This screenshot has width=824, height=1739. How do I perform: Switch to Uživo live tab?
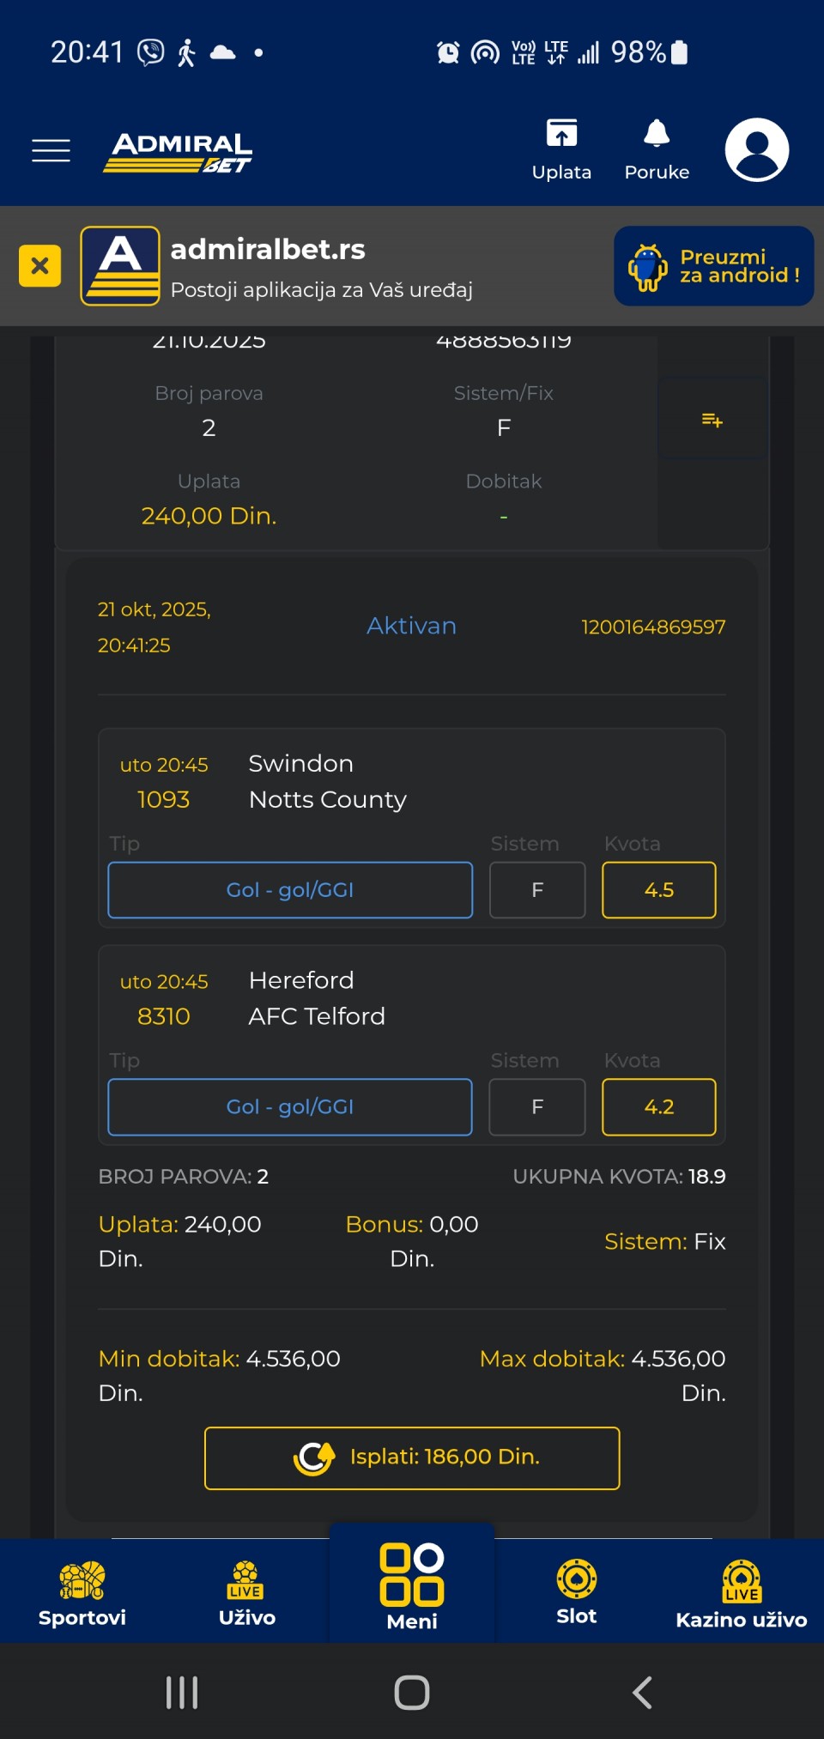247,1593
